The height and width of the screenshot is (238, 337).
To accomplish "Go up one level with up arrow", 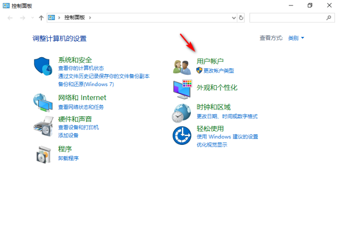I will pyautogui.click(x=41, y=17).
